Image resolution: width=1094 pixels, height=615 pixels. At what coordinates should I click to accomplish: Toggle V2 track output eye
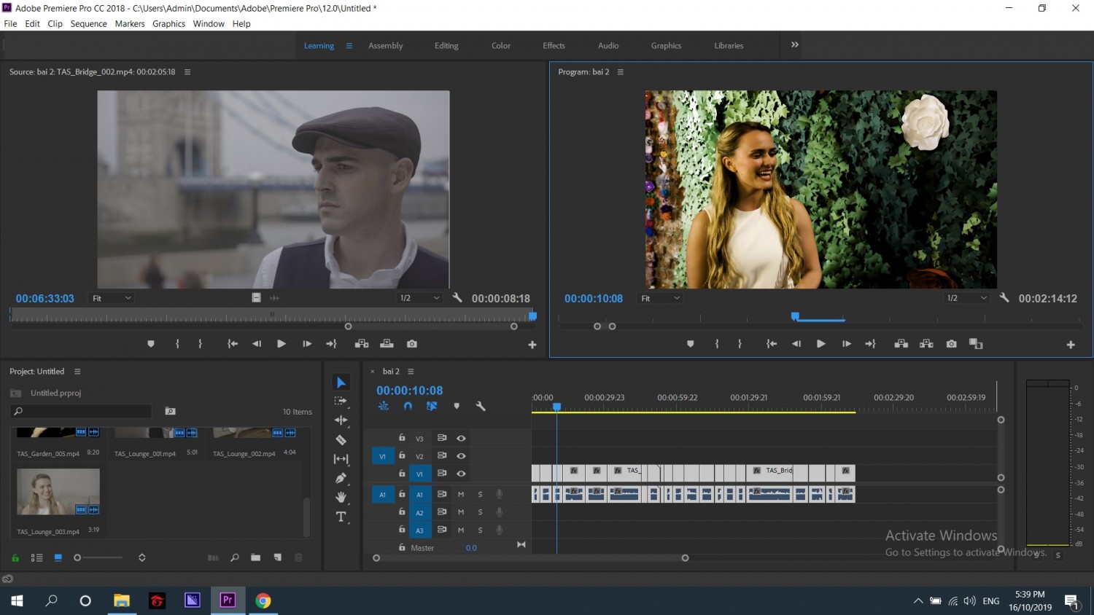461,455
